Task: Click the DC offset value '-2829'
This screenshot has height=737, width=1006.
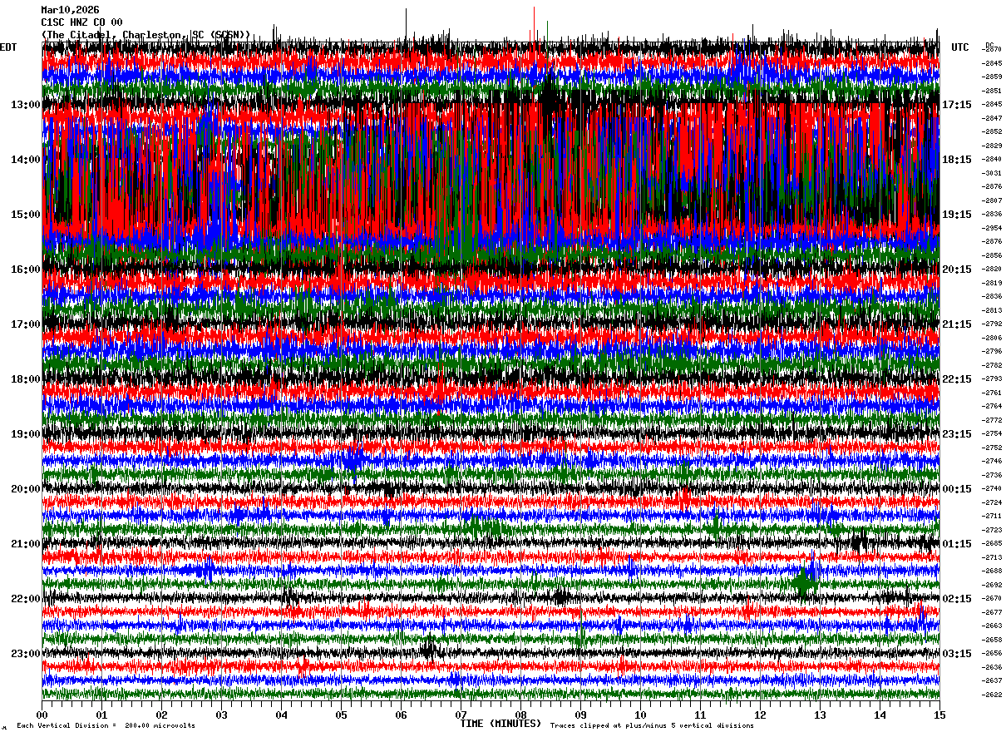Action: [x=993, y=146]
